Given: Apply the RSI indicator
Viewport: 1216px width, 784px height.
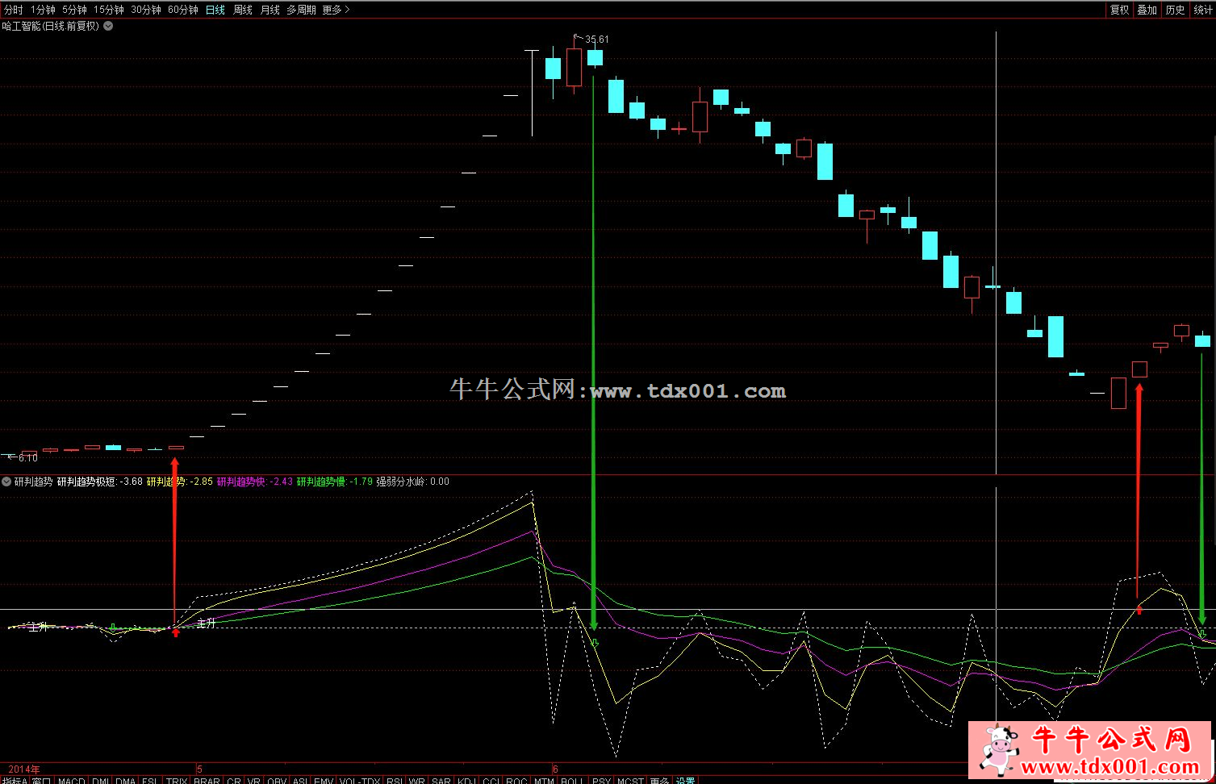Looking at the screenshot, I should (x=395, y=780).
